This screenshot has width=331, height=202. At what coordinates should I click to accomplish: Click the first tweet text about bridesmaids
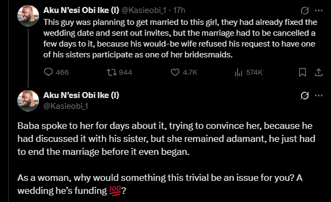pos(180,38)
